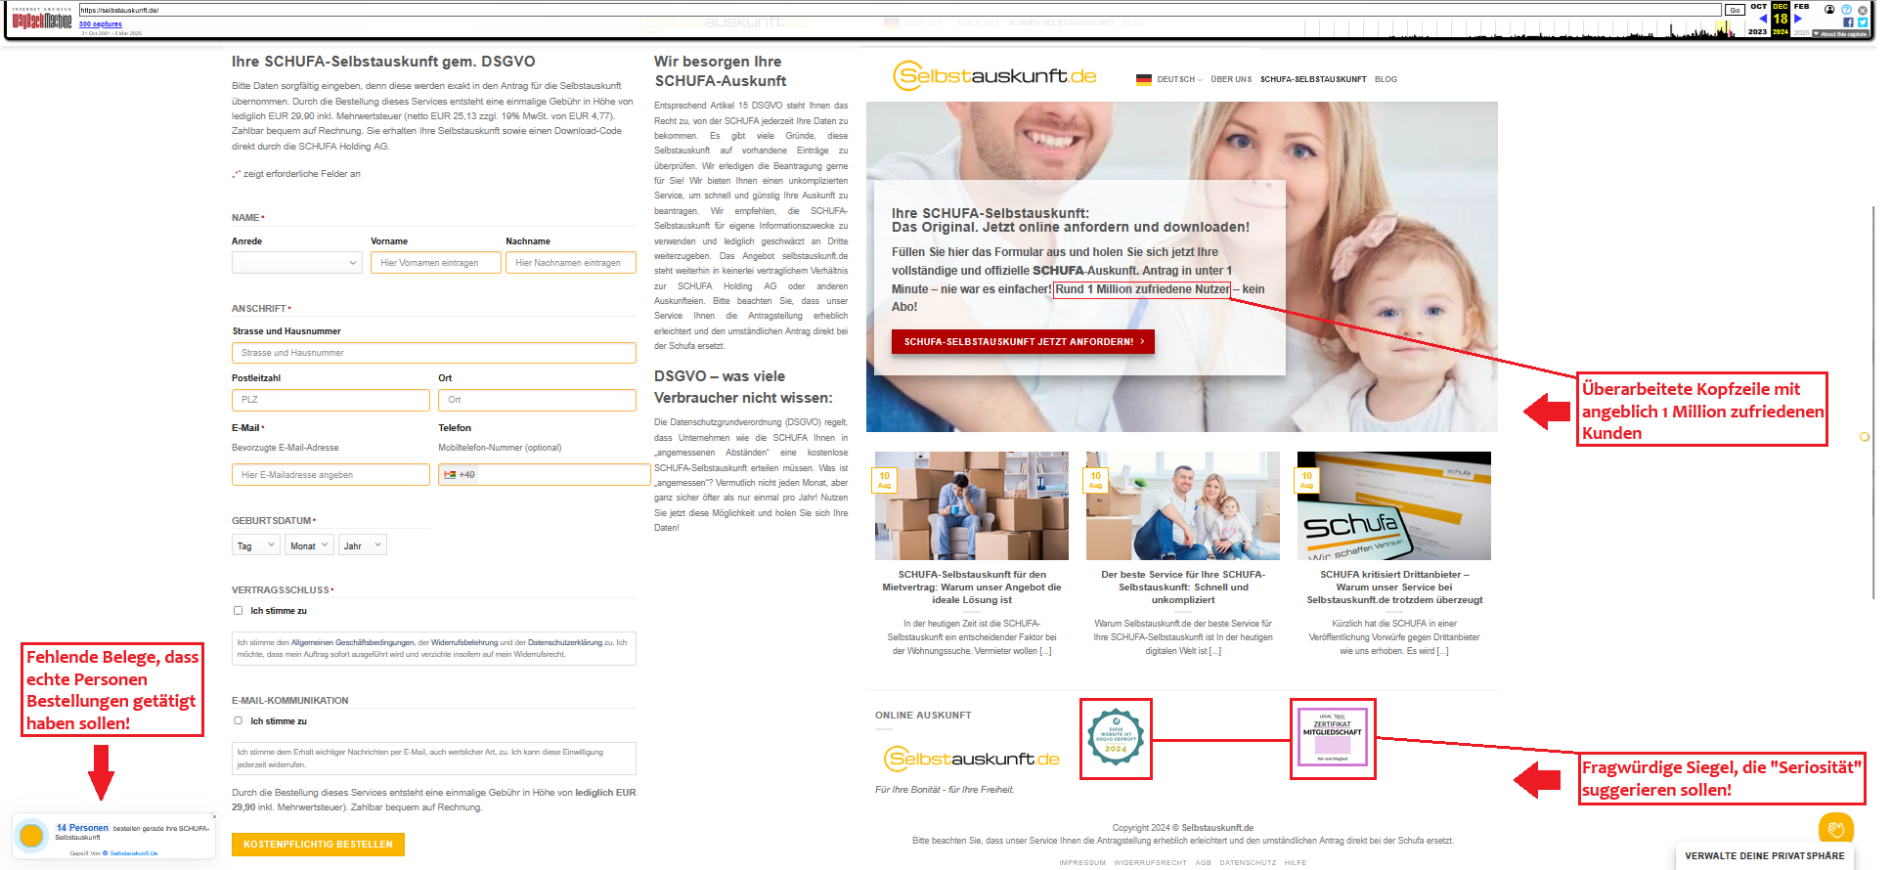Click Kostenpflichtig Bestellen button

(x=318, y=845)
